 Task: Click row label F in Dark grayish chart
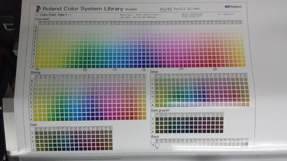click(153, 119)
